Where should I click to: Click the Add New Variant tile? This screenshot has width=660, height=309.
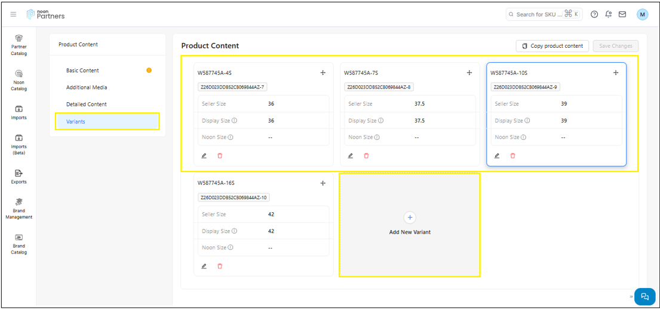pos(410,225)
